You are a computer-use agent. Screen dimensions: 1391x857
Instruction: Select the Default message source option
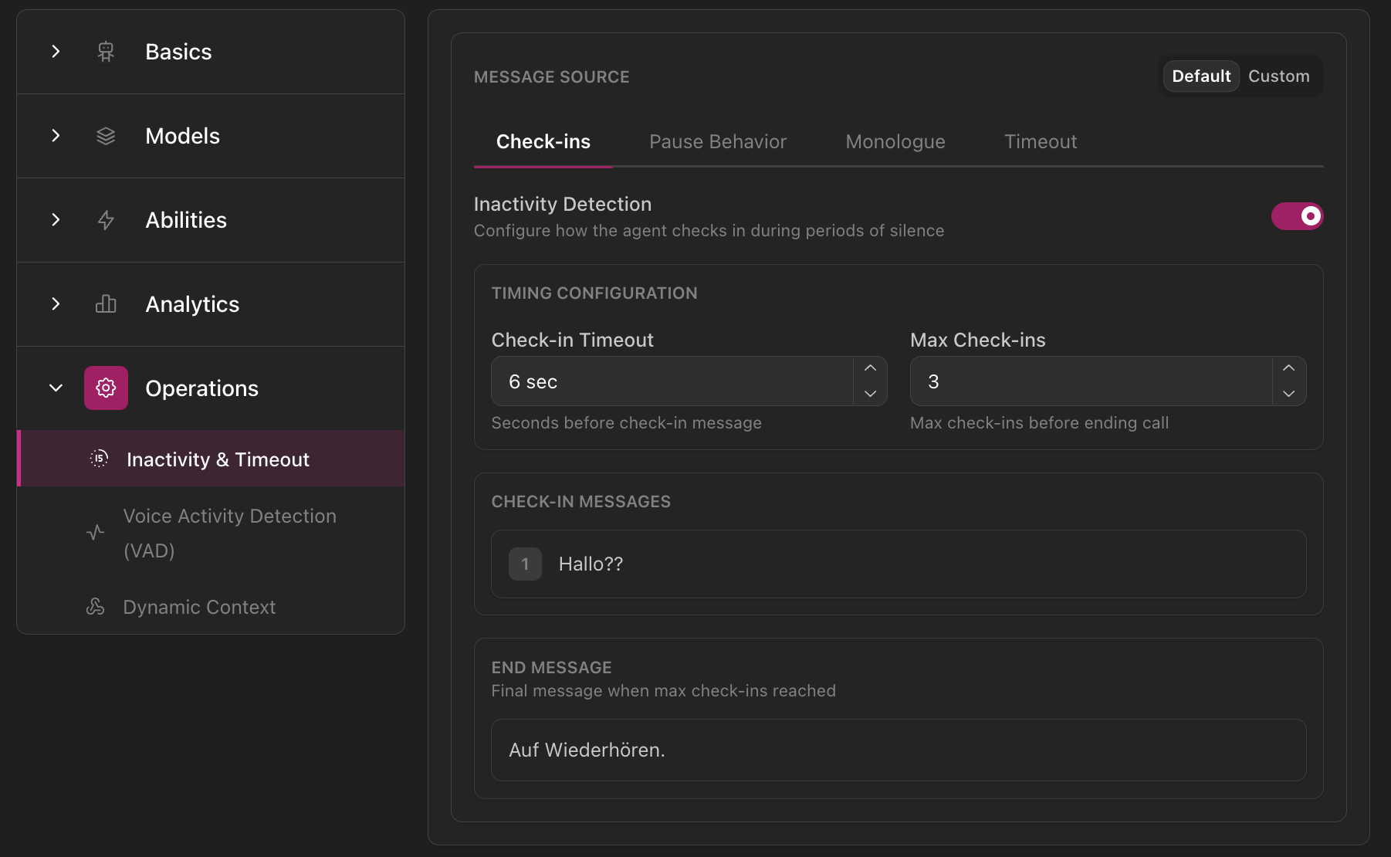point(1200,76)
